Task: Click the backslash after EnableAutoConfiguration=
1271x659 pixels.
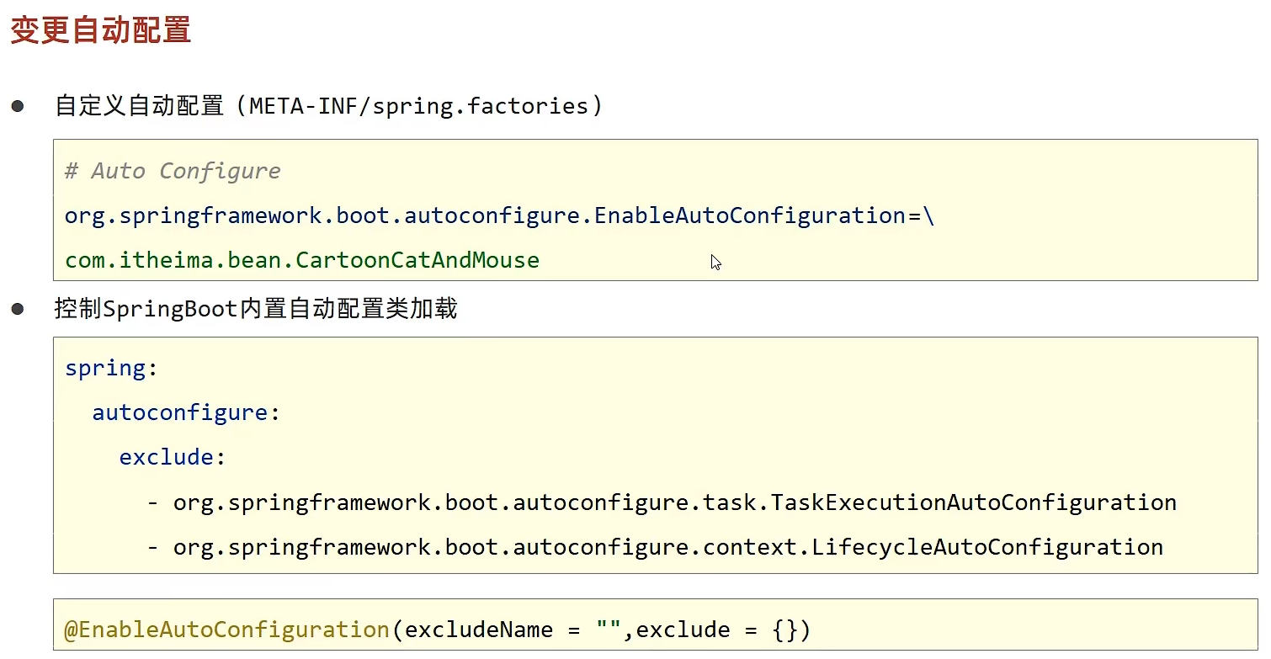Action: (928, 215)
